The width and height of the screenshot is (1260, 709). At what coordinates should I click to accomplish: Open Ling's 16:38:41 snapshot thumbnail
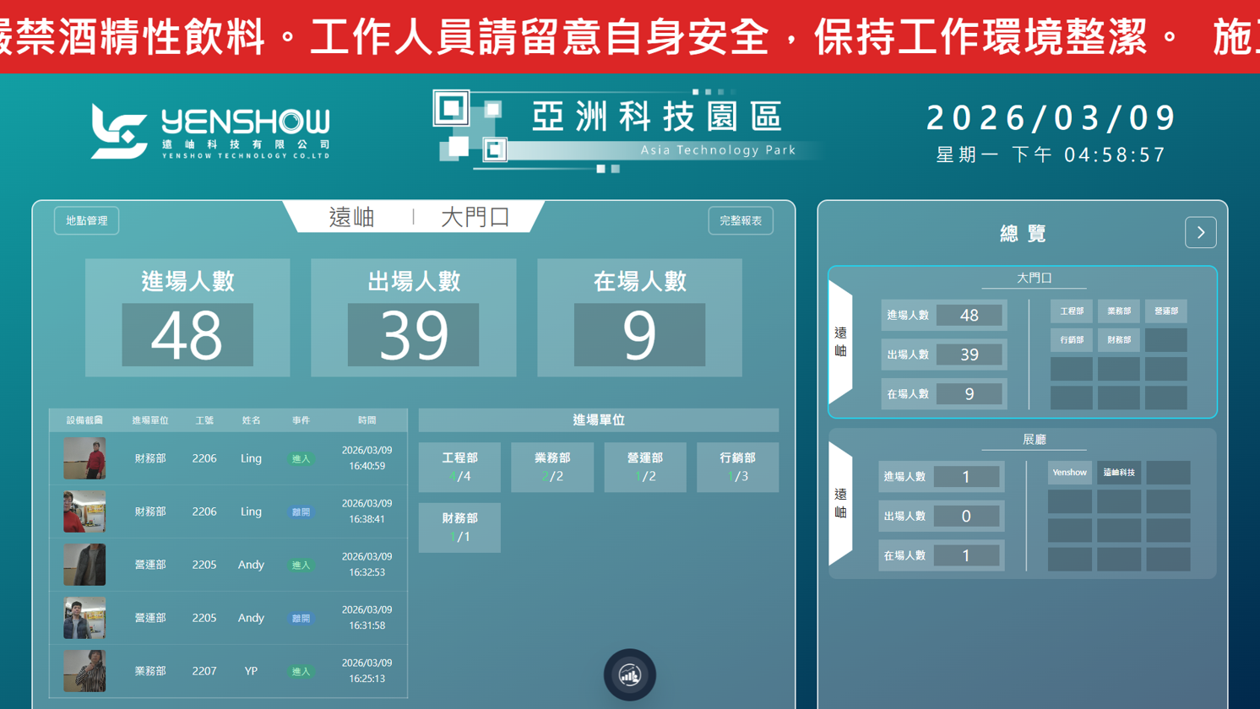[x=84, y=511]
